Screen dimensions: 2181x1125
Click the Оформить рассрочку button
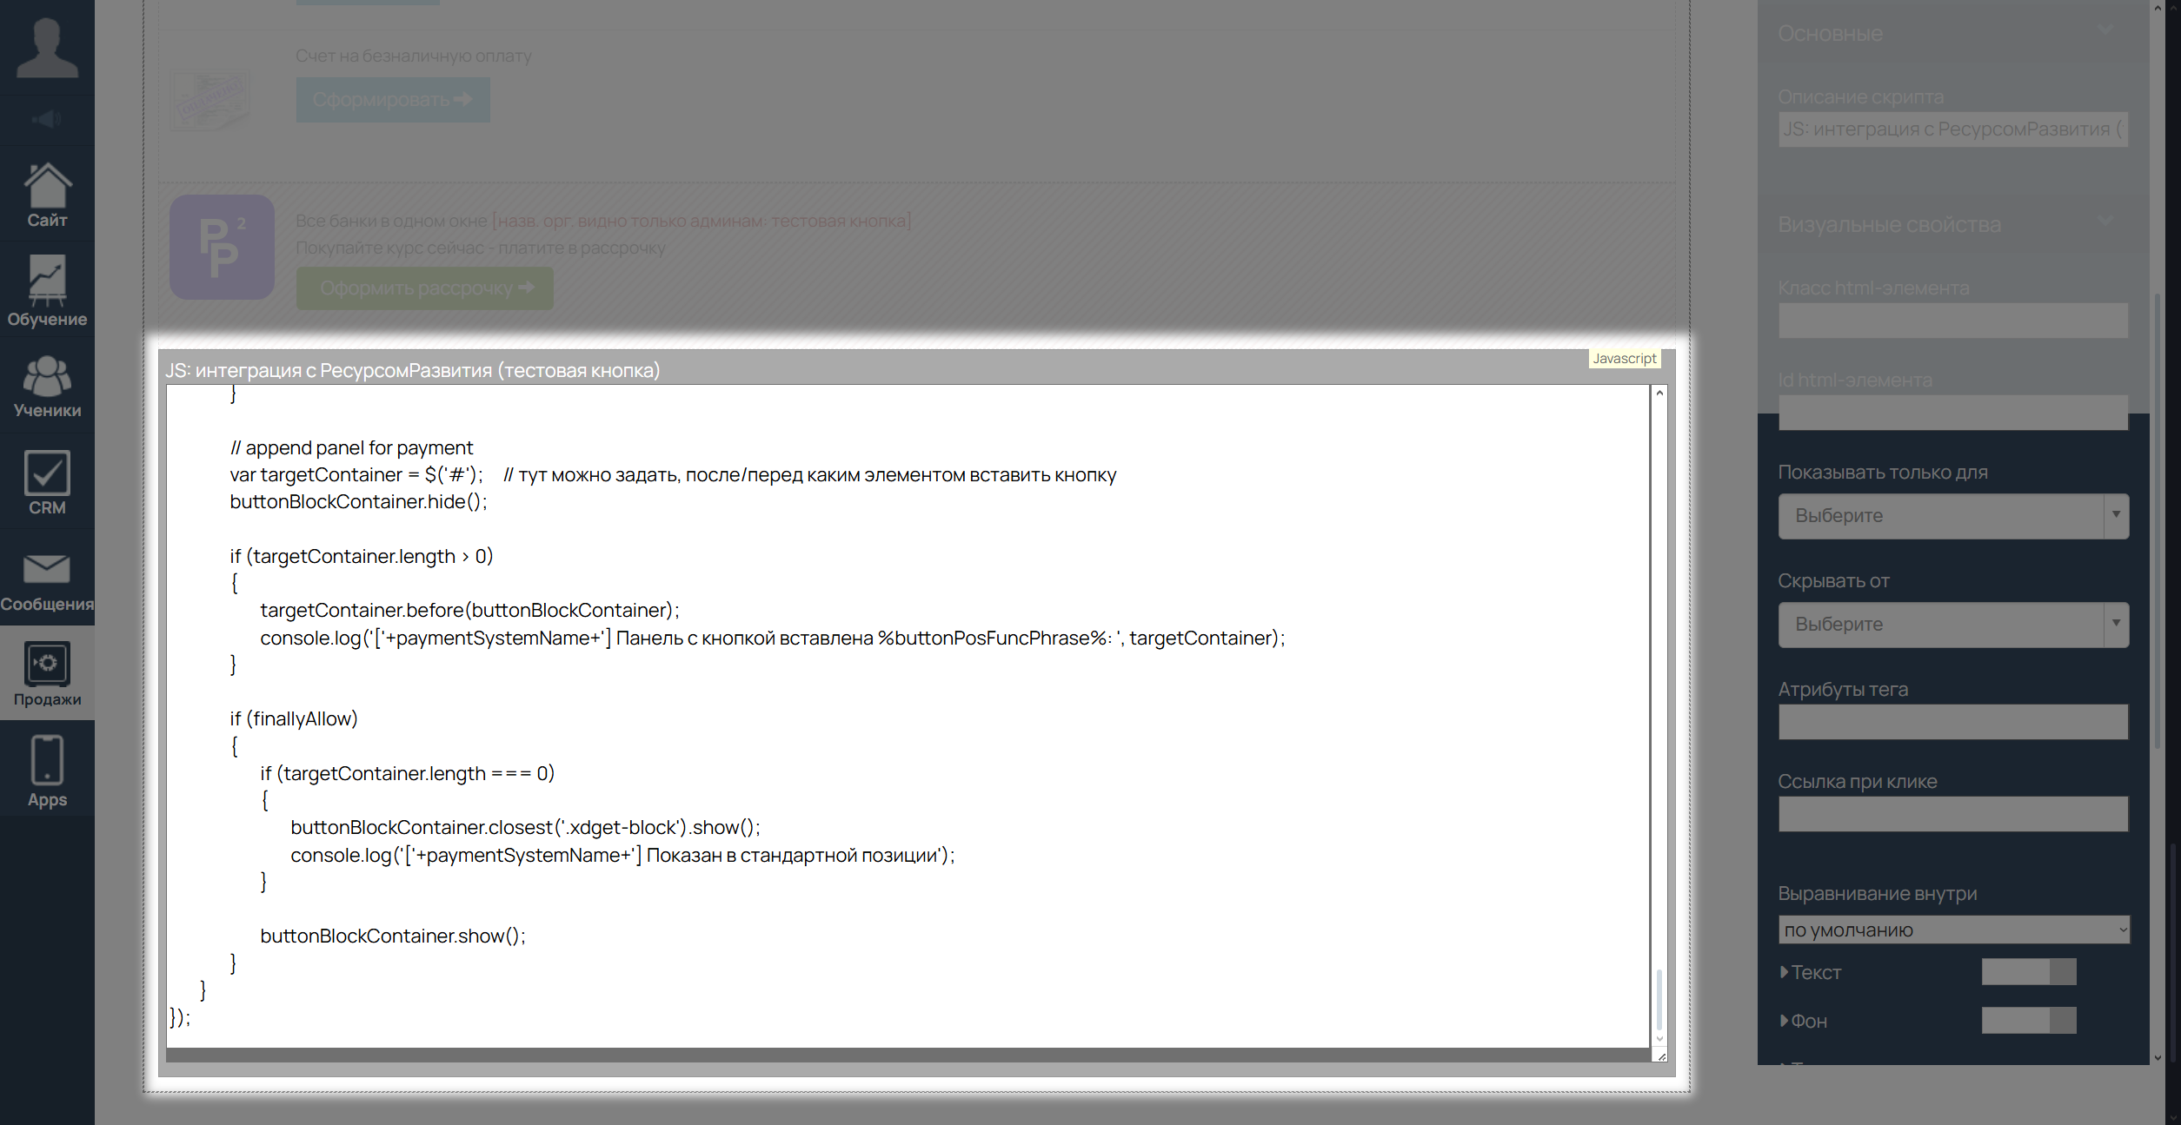pyautogui.click(x=424, y=288)
